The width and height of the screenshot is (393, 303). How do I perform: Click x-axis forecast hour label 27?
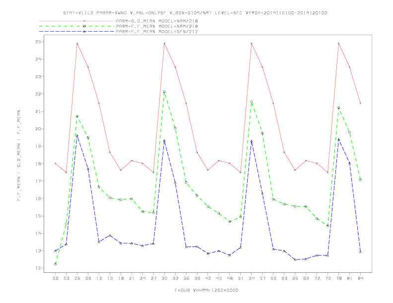point(153,278)
